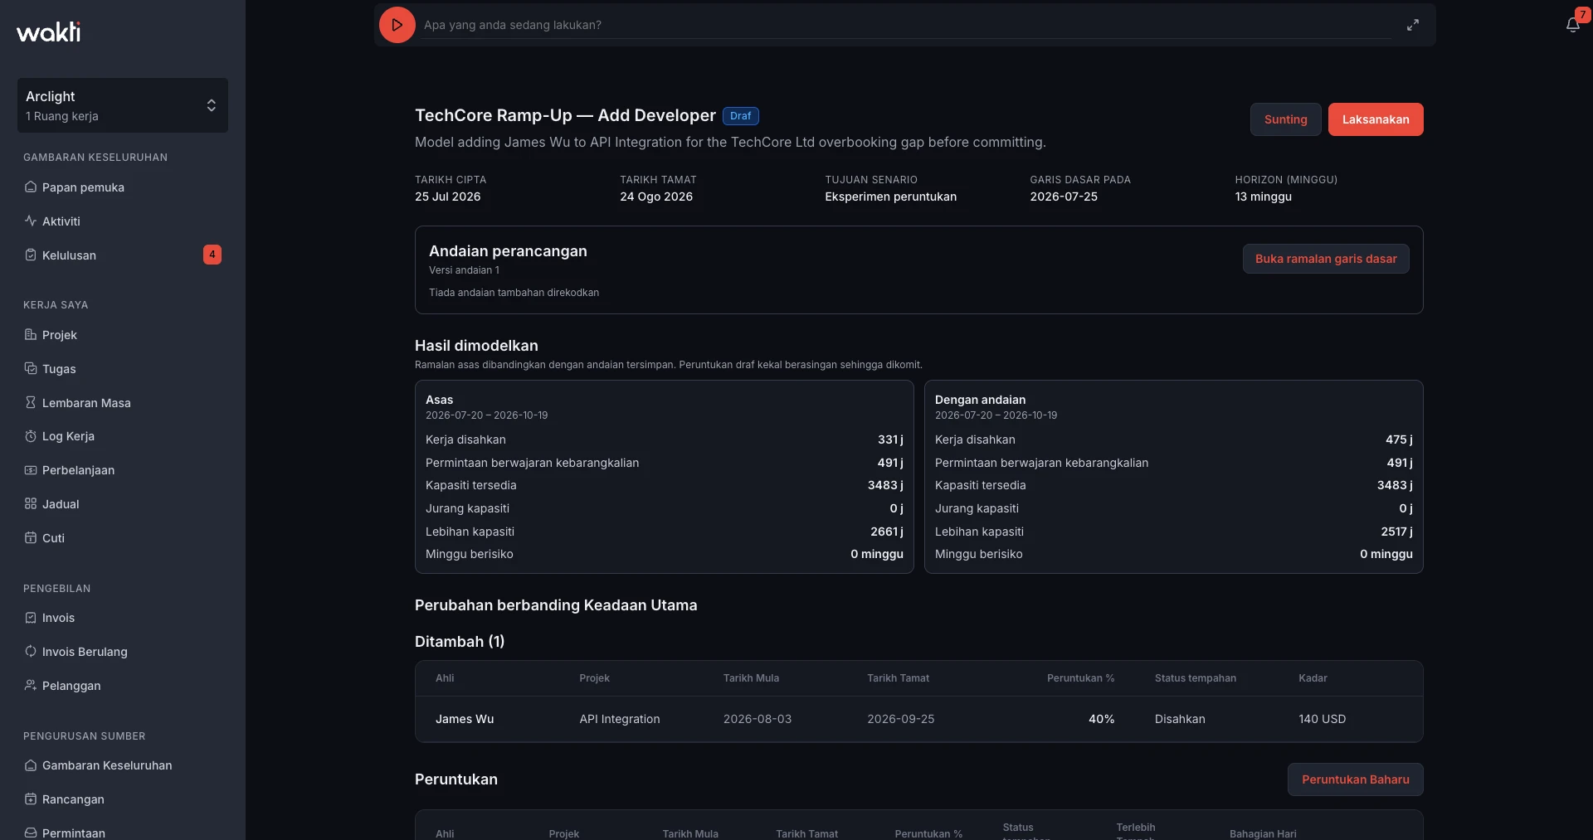Viewport: 1593px width, 840px height.
Task: Click the Invois icon in sidebar
Action: 31,618
